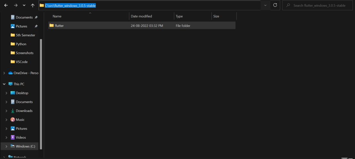This screenshot has height=159, width=355.
Task: Unpin icon next to quick access Documents
Action: point(36,17)
